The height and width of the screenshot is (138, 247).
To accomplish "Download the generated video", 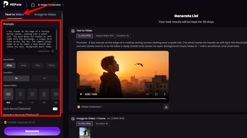I will [x=166, y=107].
